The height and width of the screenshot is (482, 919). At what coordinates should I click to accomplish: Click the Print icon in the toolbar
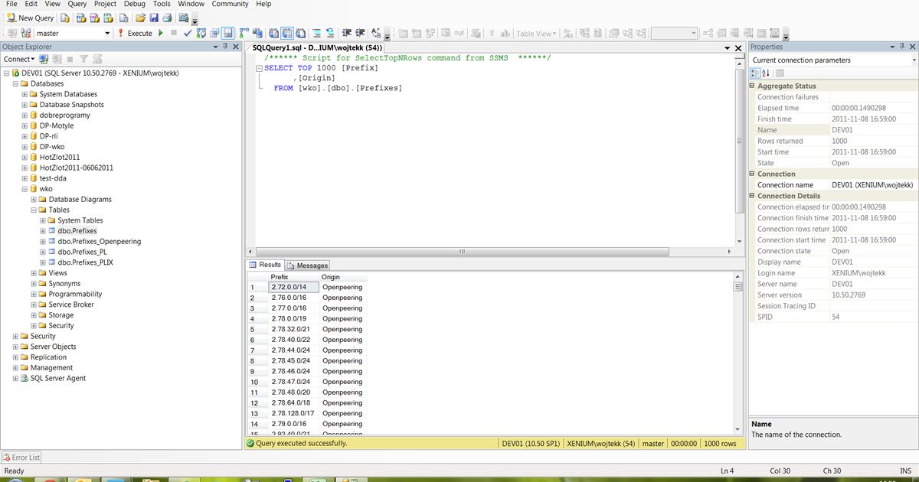166,18
